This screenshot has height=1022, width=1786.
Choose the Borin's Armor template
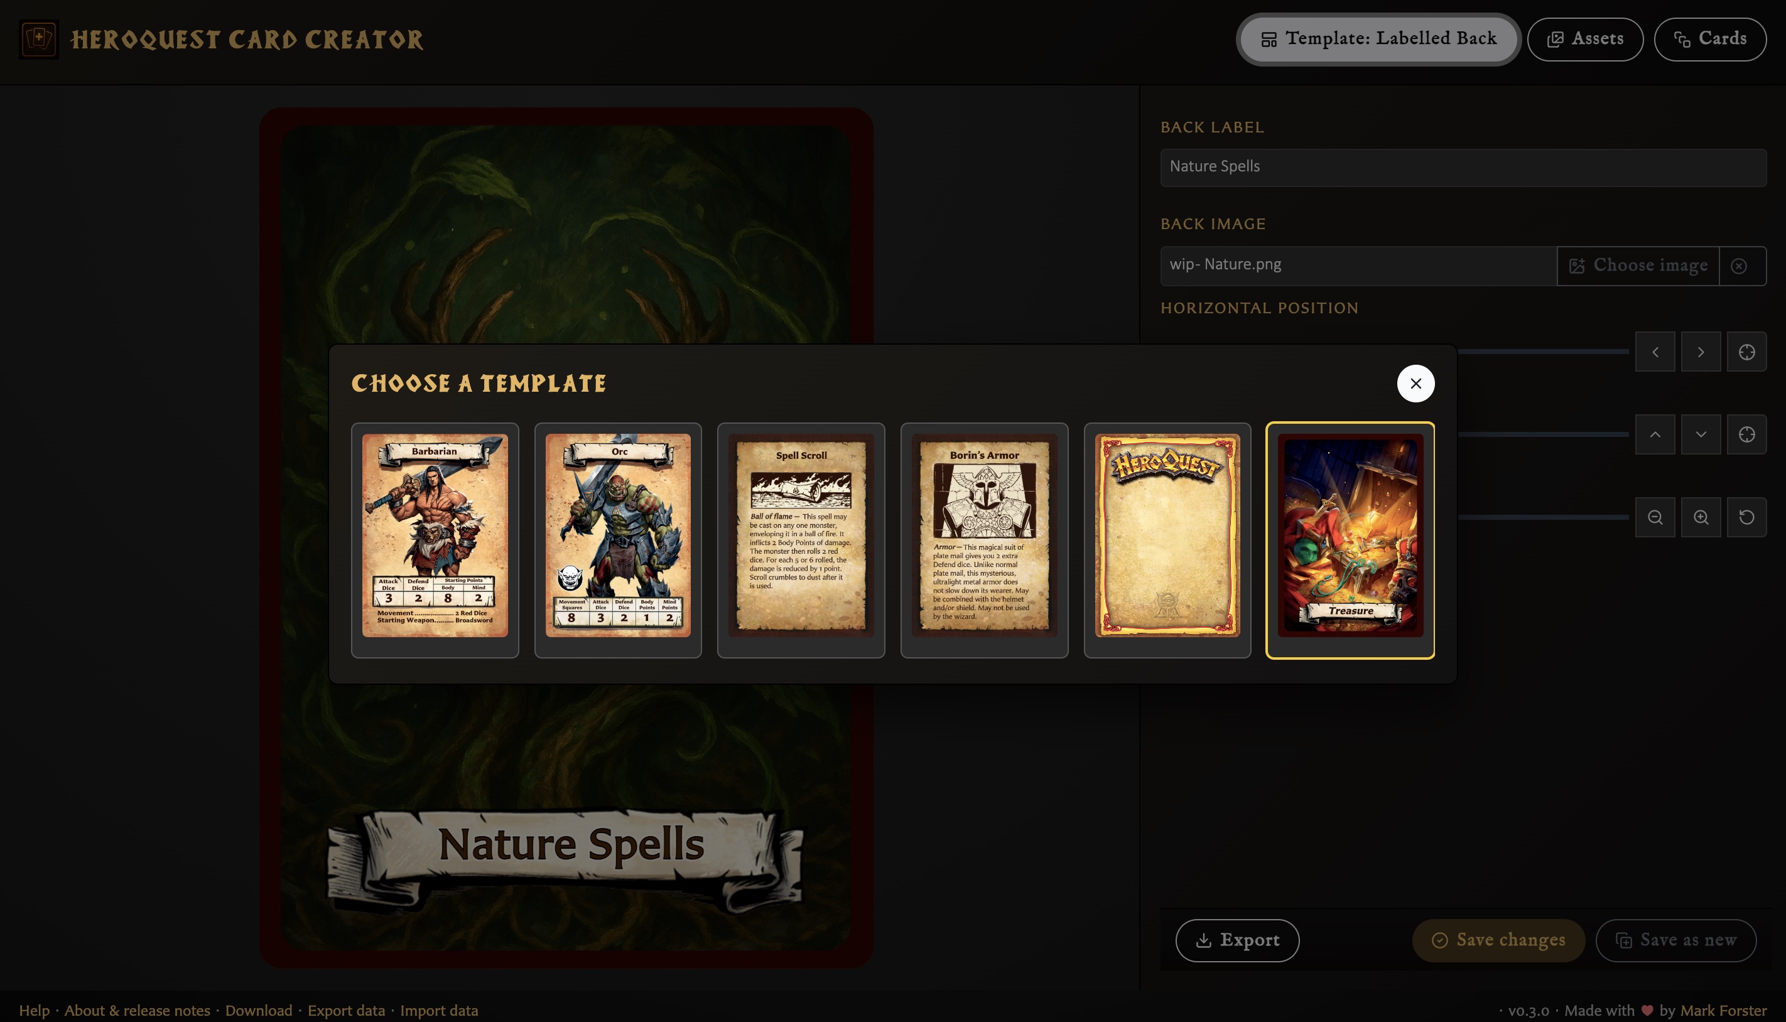coord(984,540)
